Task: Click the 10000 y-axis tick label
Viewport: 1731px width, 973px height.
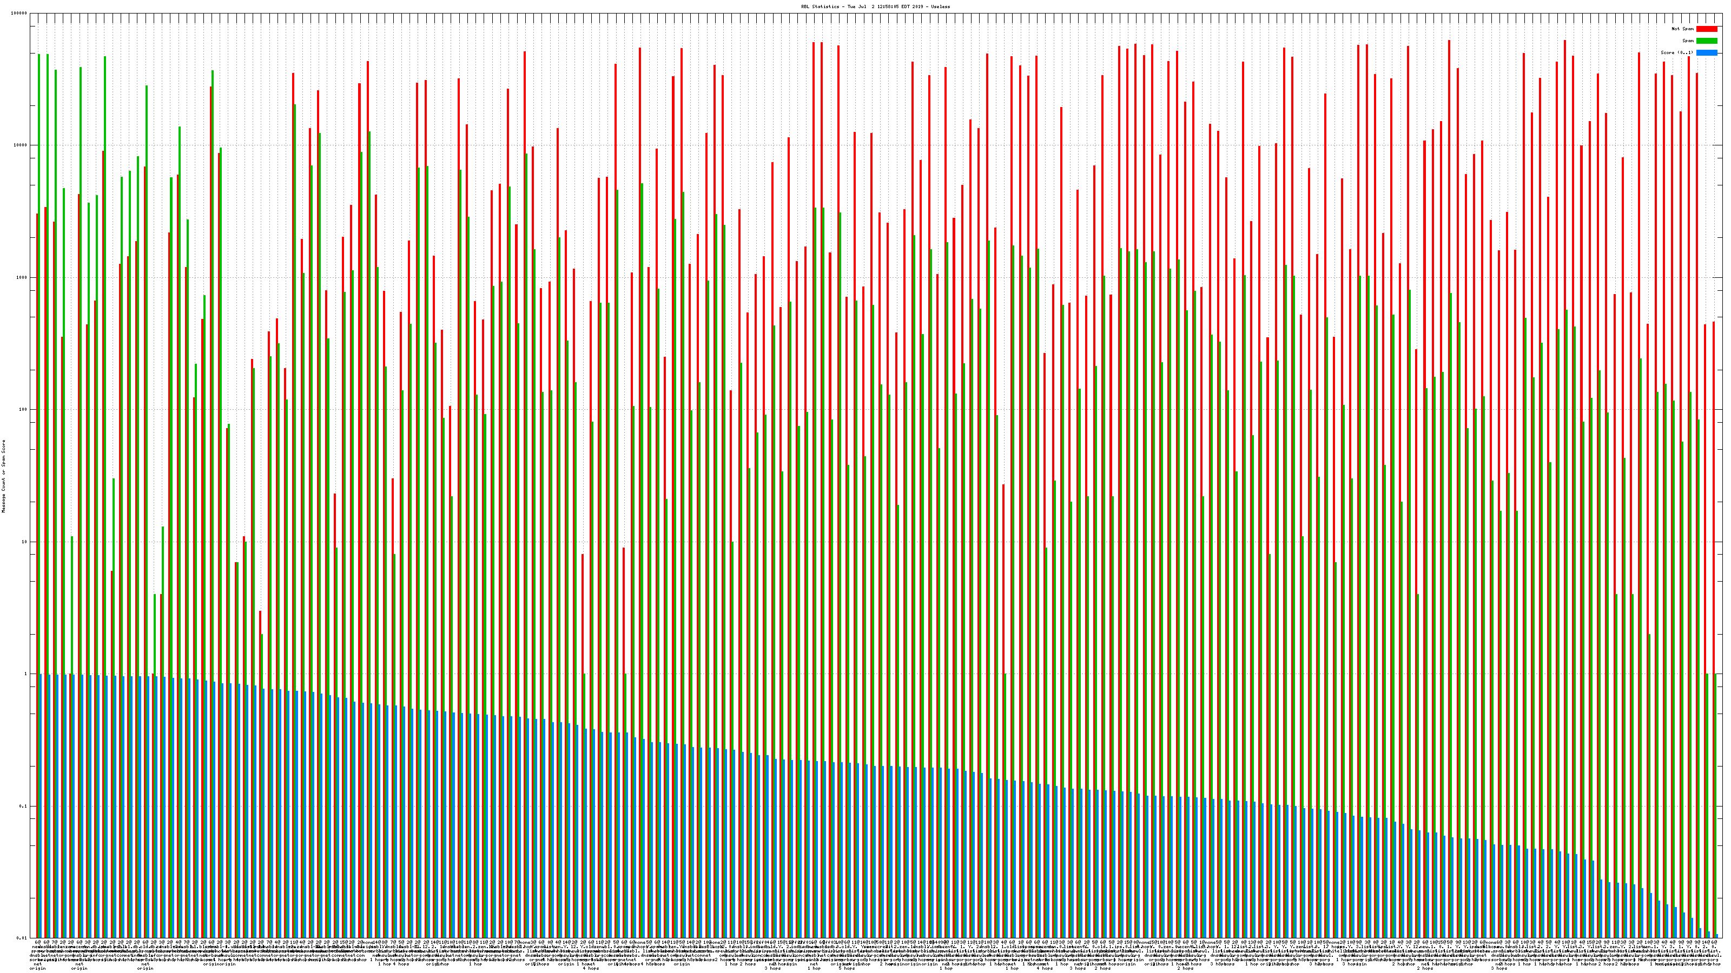Action: coord(20,145)
